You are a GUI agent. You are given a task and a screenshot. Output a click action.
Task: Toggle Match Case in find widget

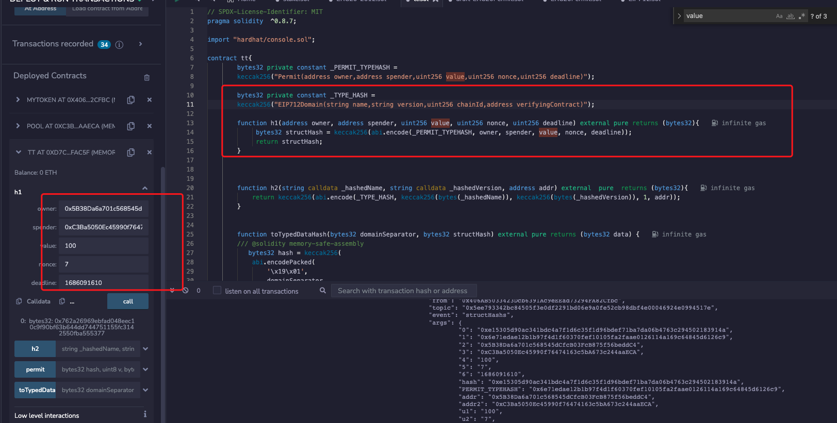point(779,16)
